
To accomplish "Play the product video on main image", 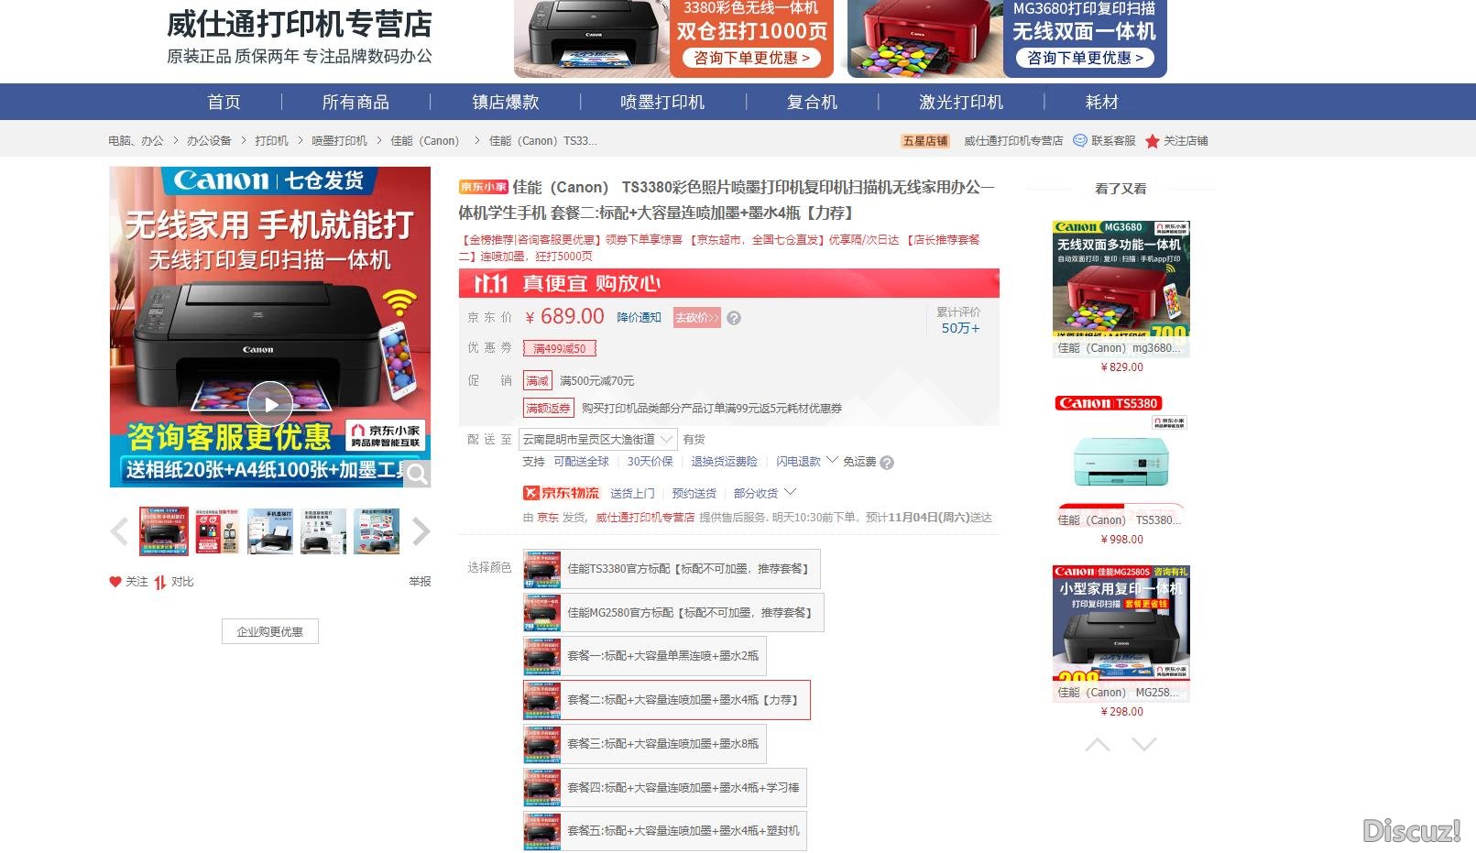I will (x=270, y=403).
